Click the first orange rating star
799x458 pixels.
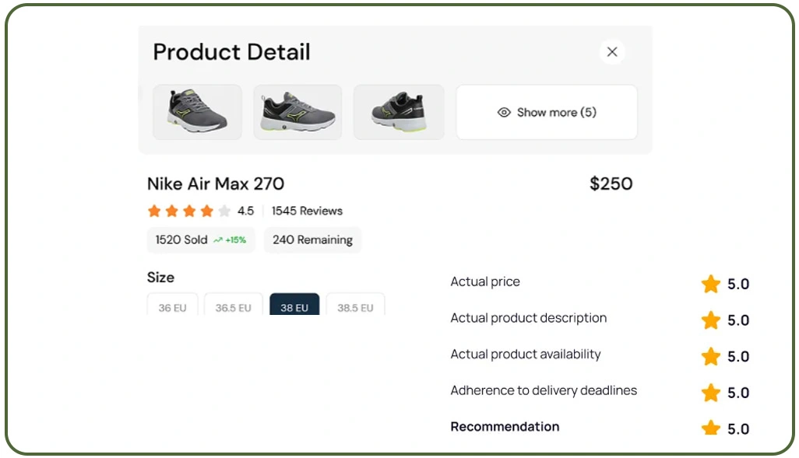(x=154, y=211)
